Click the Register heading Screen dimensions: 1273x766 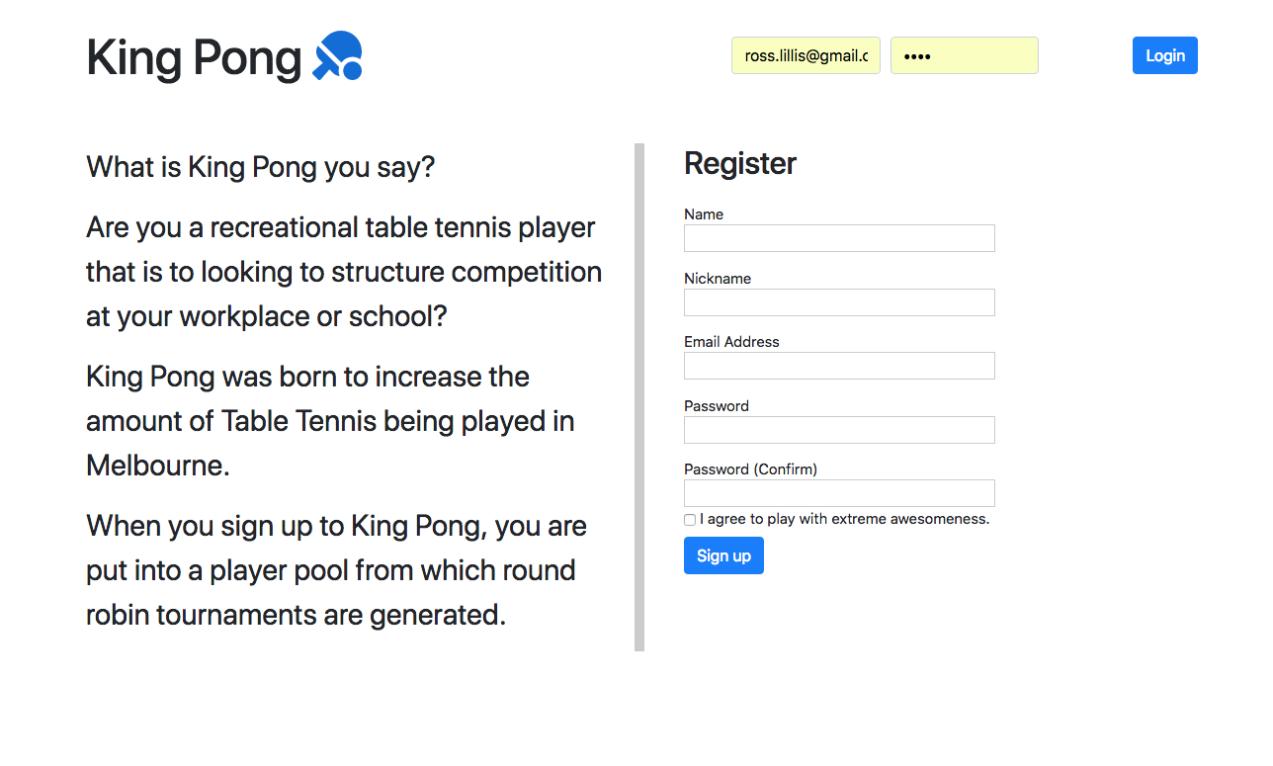click(x=740, y=164)
